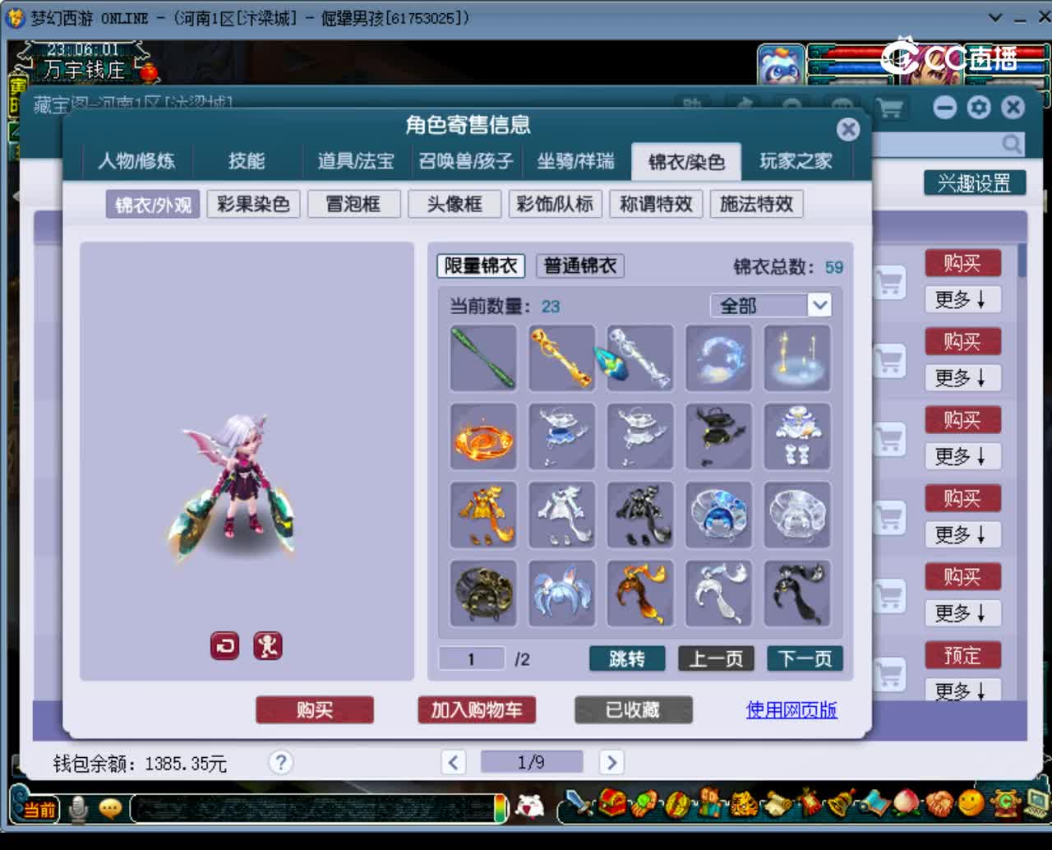Open the 头像框 sub-tab
The image size is (1052, 850).
coord(454,204)
